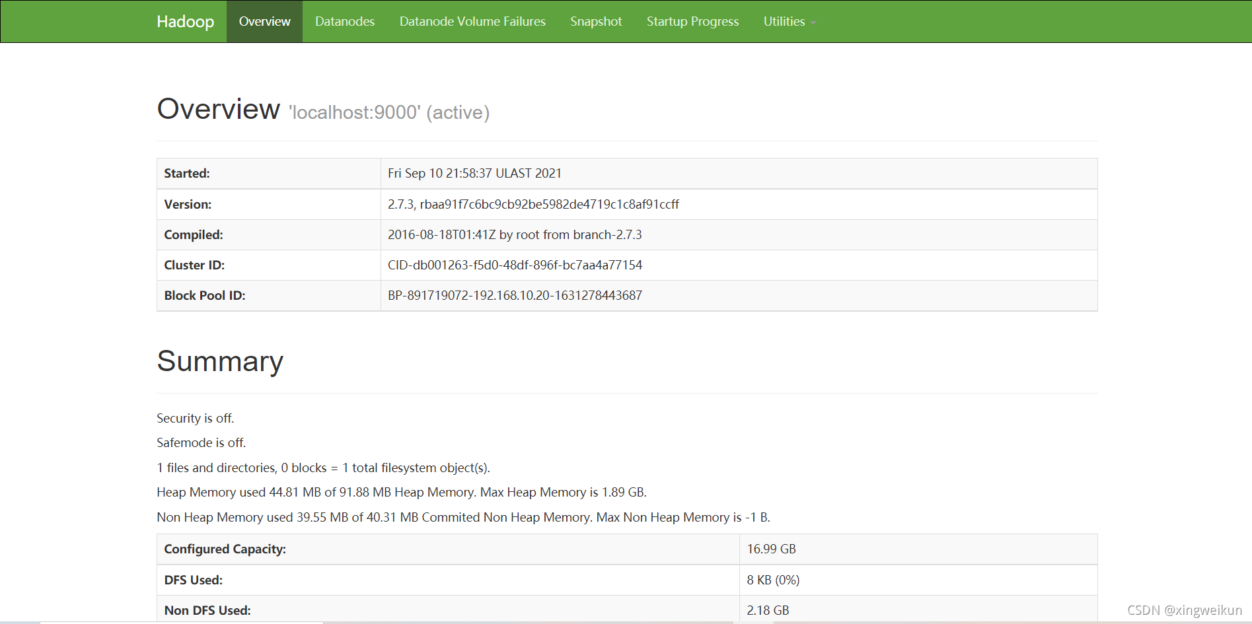Image resolution: width=1252 pixels, height=624 pixels.
Task: Click the 'Security is off.' line
Action: click(x=195, y=418)
